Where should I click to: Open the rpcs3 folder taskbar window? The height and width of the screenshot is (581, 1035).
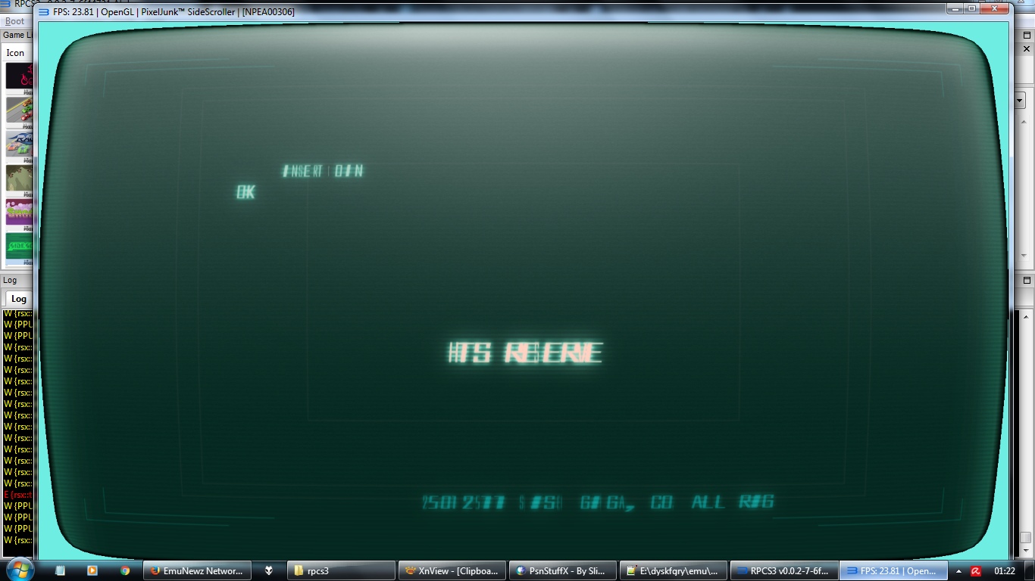click(x=341, y=570)
